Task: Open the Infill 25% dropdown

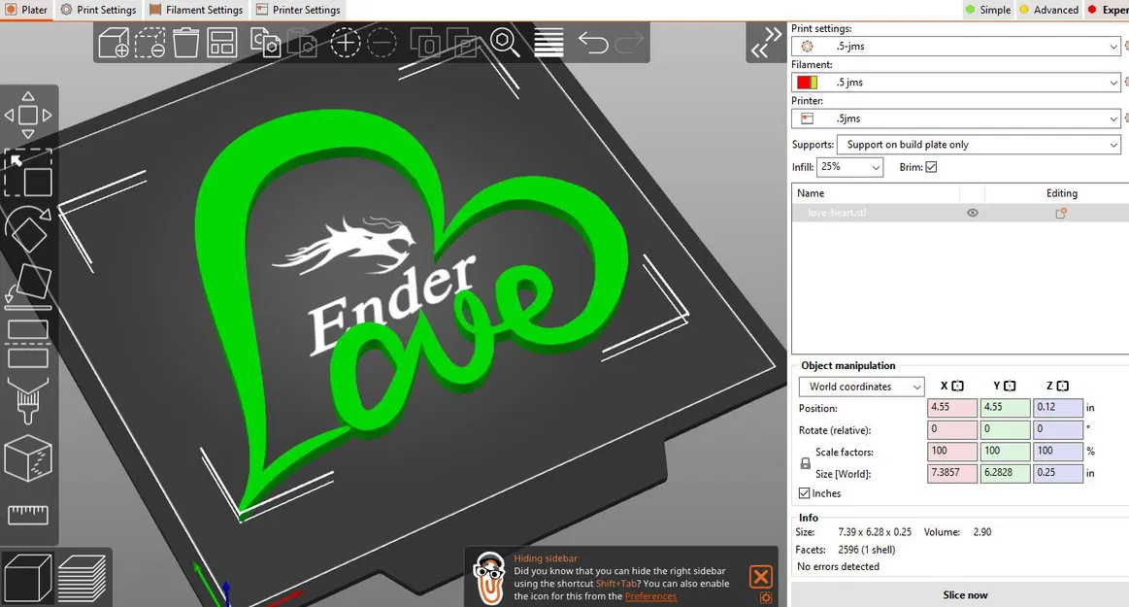Action: coord(849,167)
